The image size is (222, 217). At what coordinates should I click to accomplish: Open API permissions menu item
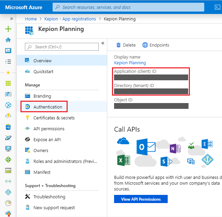point(62,129)
